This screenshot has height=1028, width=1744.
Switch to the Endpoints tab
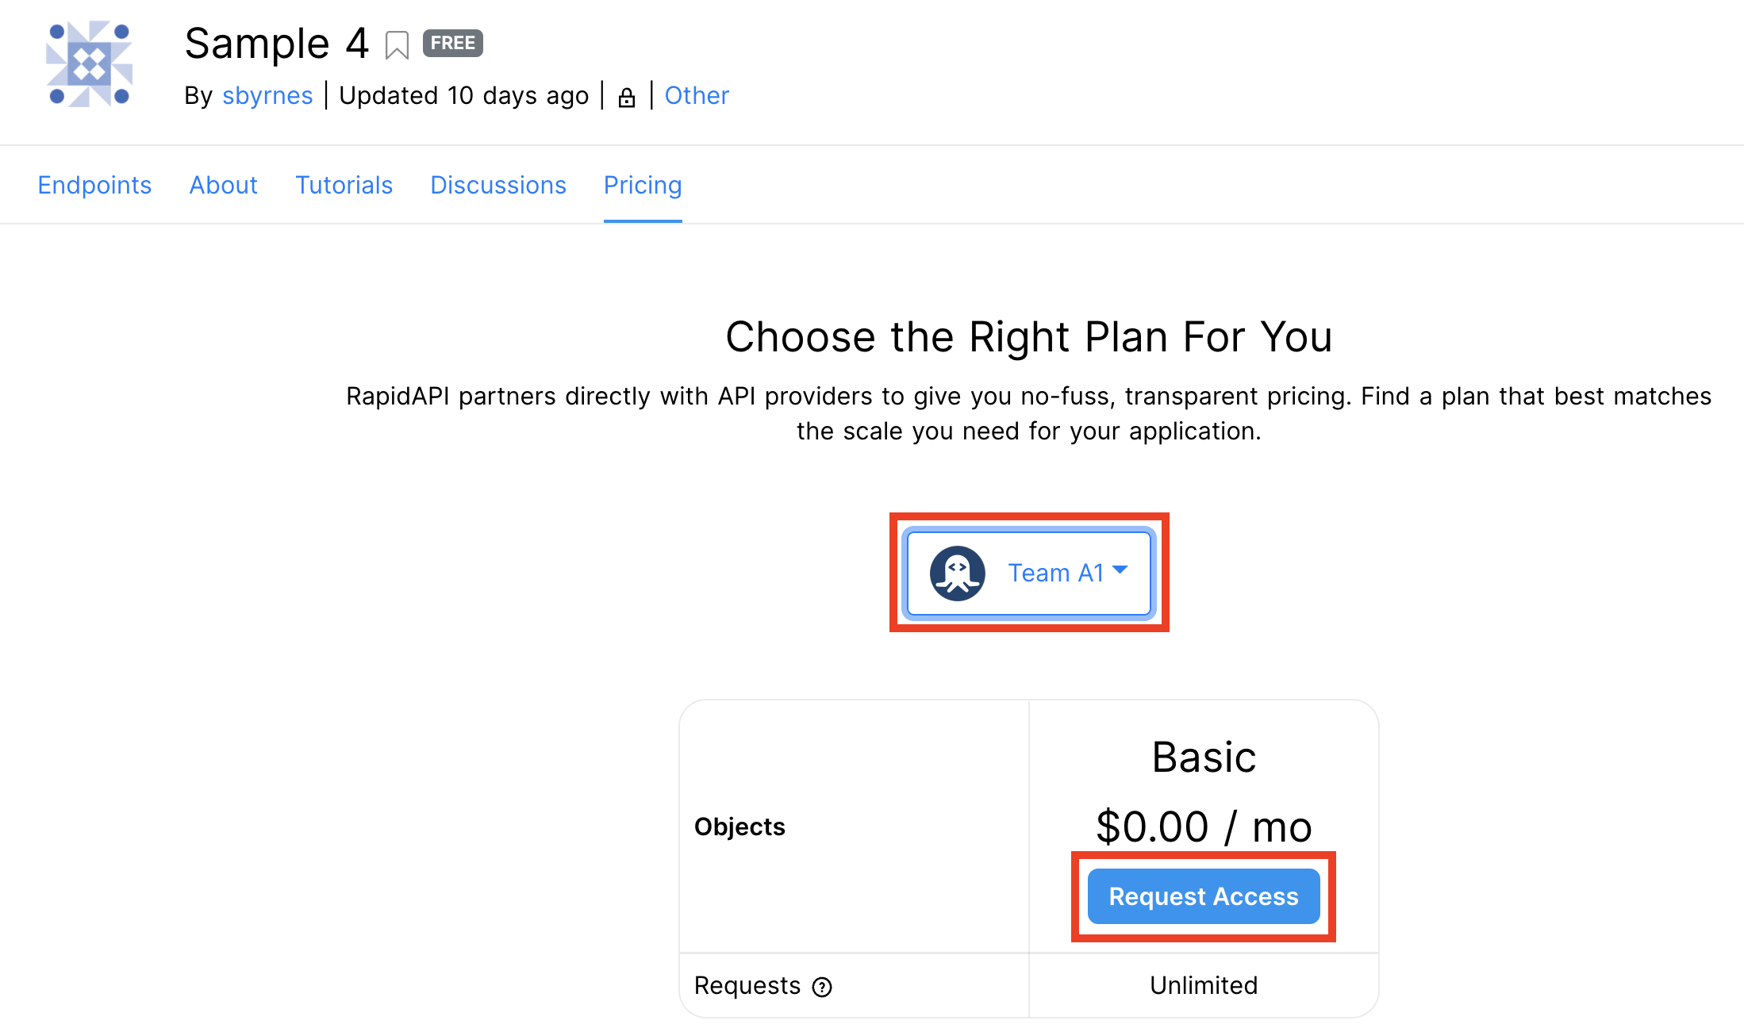94,185
